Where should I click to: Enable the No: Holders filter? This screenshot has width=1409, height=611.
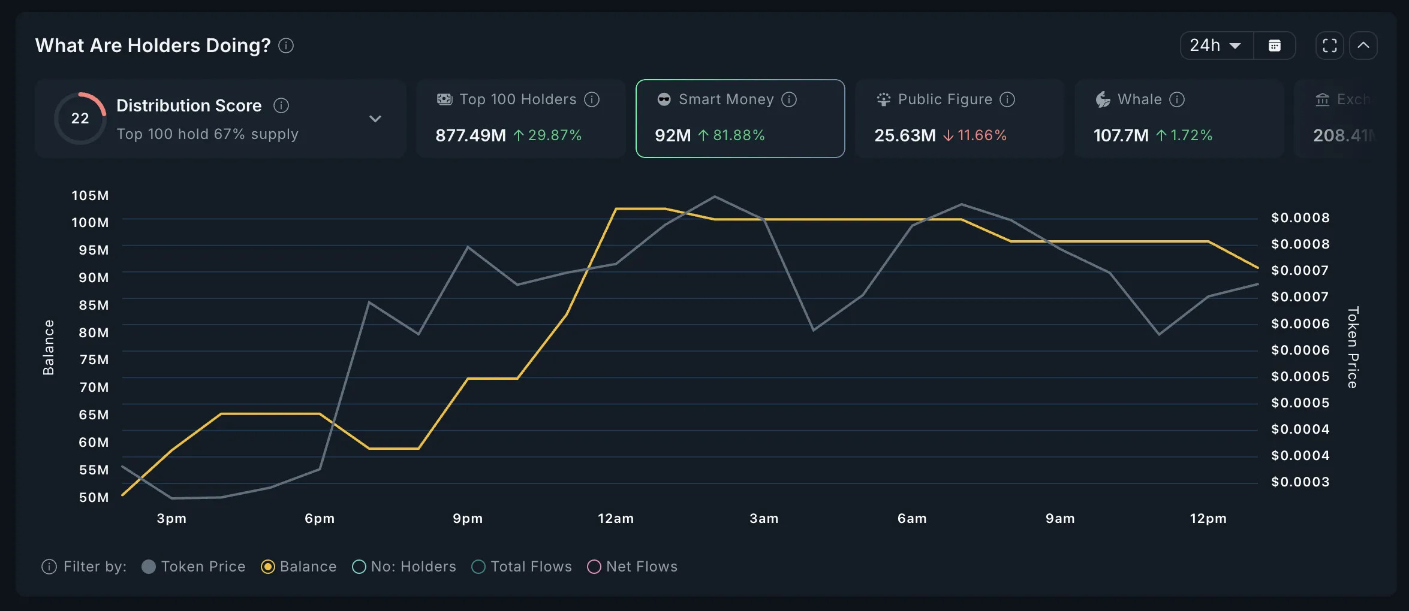[x=359, y=566]
